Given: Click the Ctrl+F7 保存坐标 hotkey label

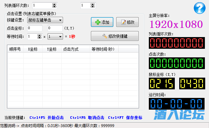Looking at the screenshot, I should point(125,118).
